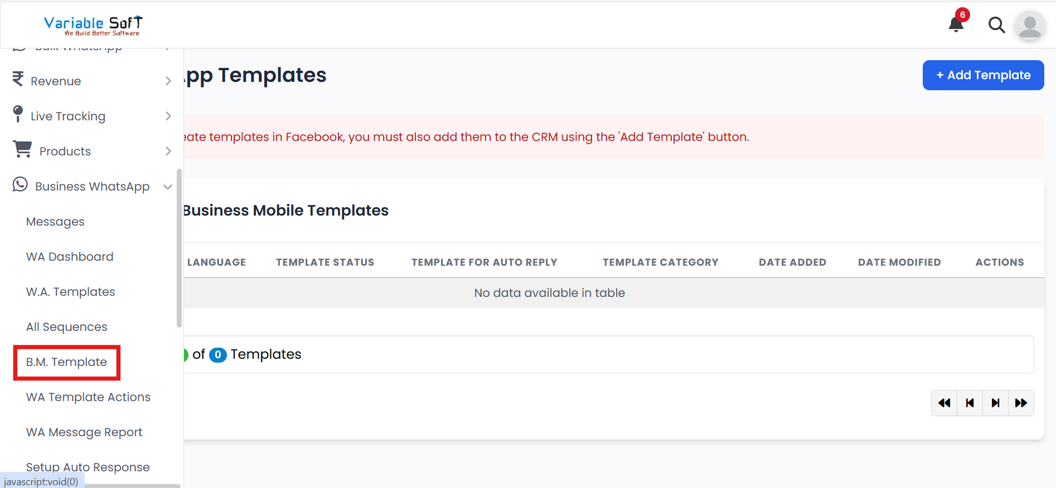Click the Live Tracking pin icon

[18, 114]
